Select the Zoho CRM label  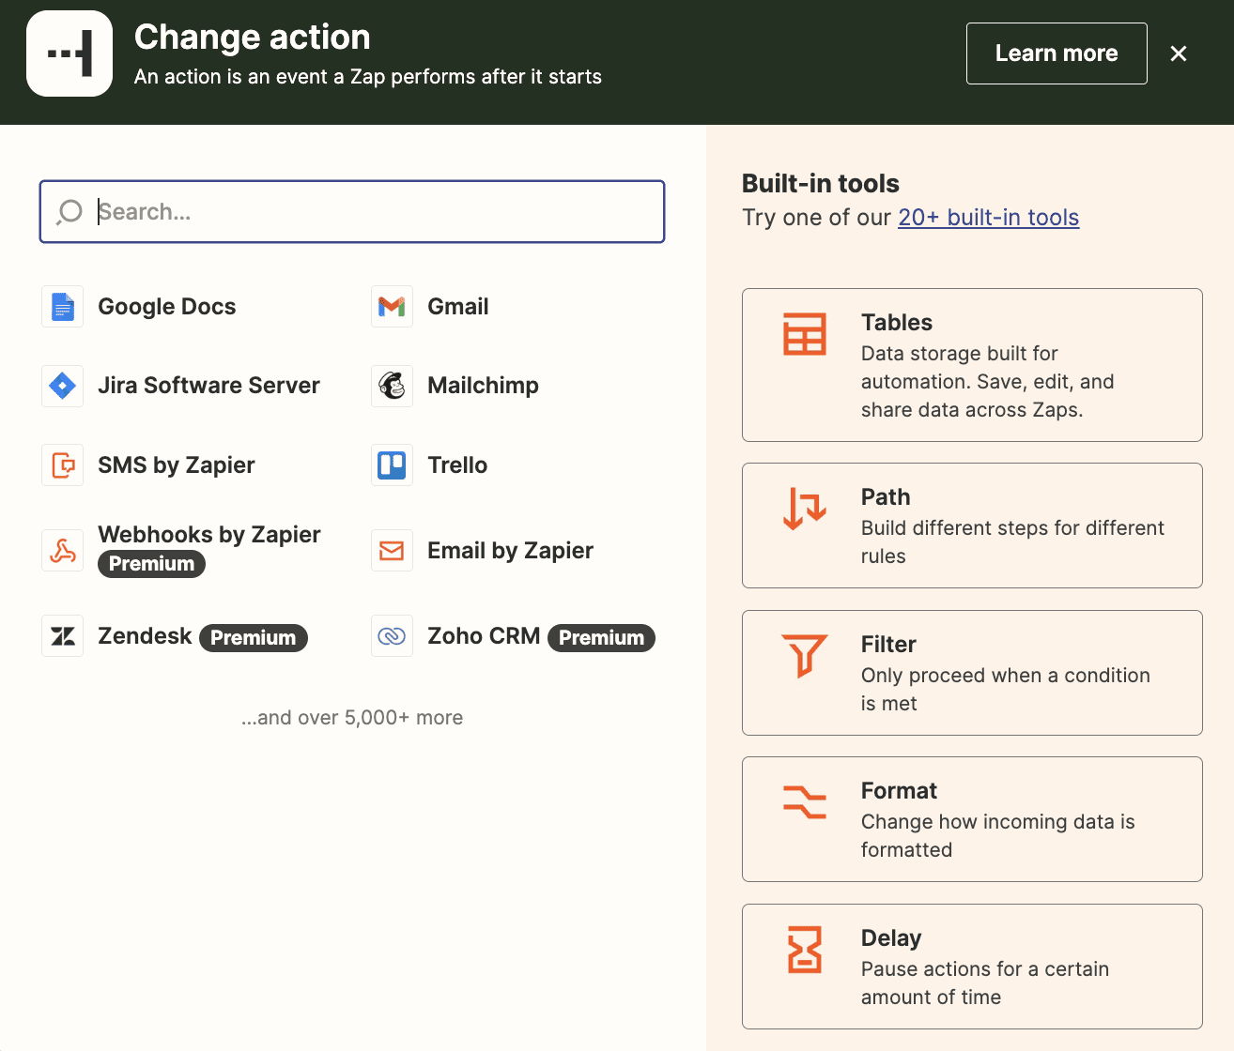pos(484,636)
